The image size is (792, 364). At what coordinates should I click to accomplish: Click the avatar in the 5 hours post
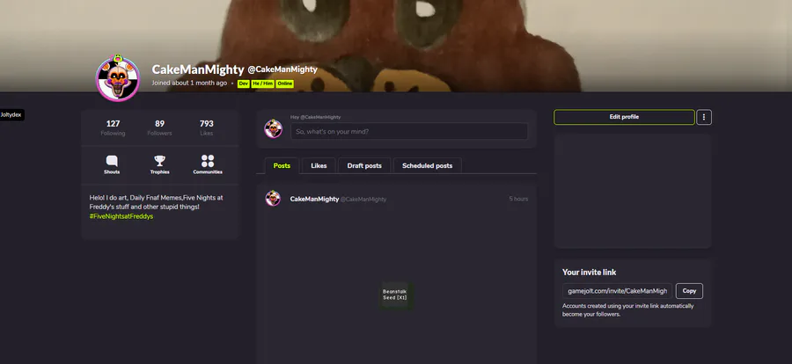click(274, 199)
